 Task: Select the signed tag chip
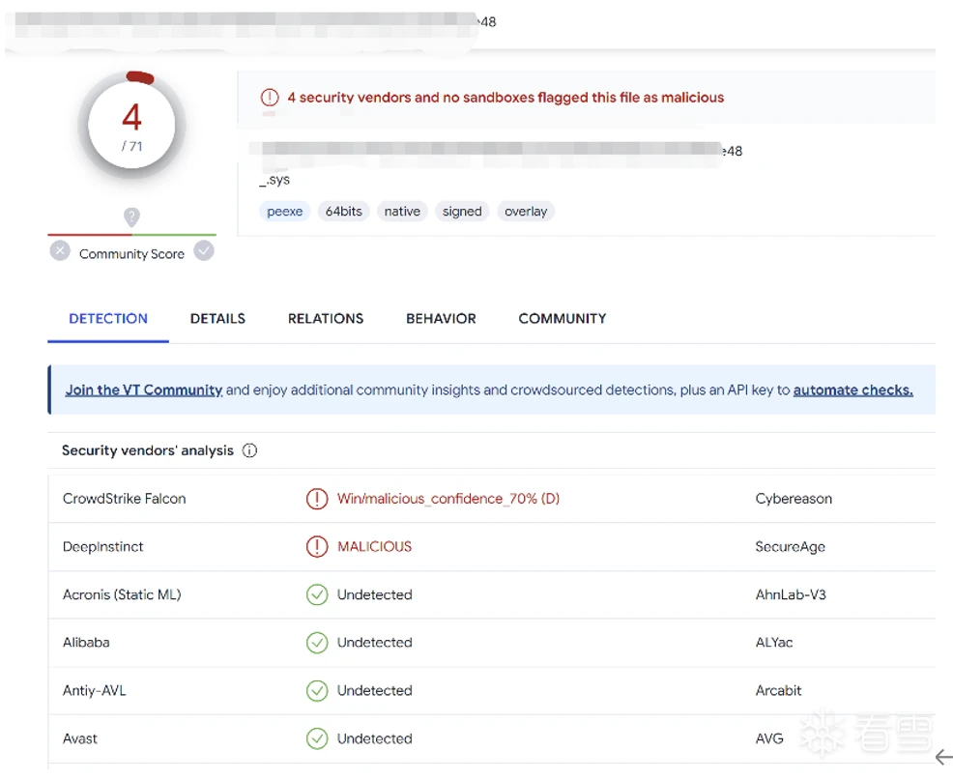tap(462, 212)
